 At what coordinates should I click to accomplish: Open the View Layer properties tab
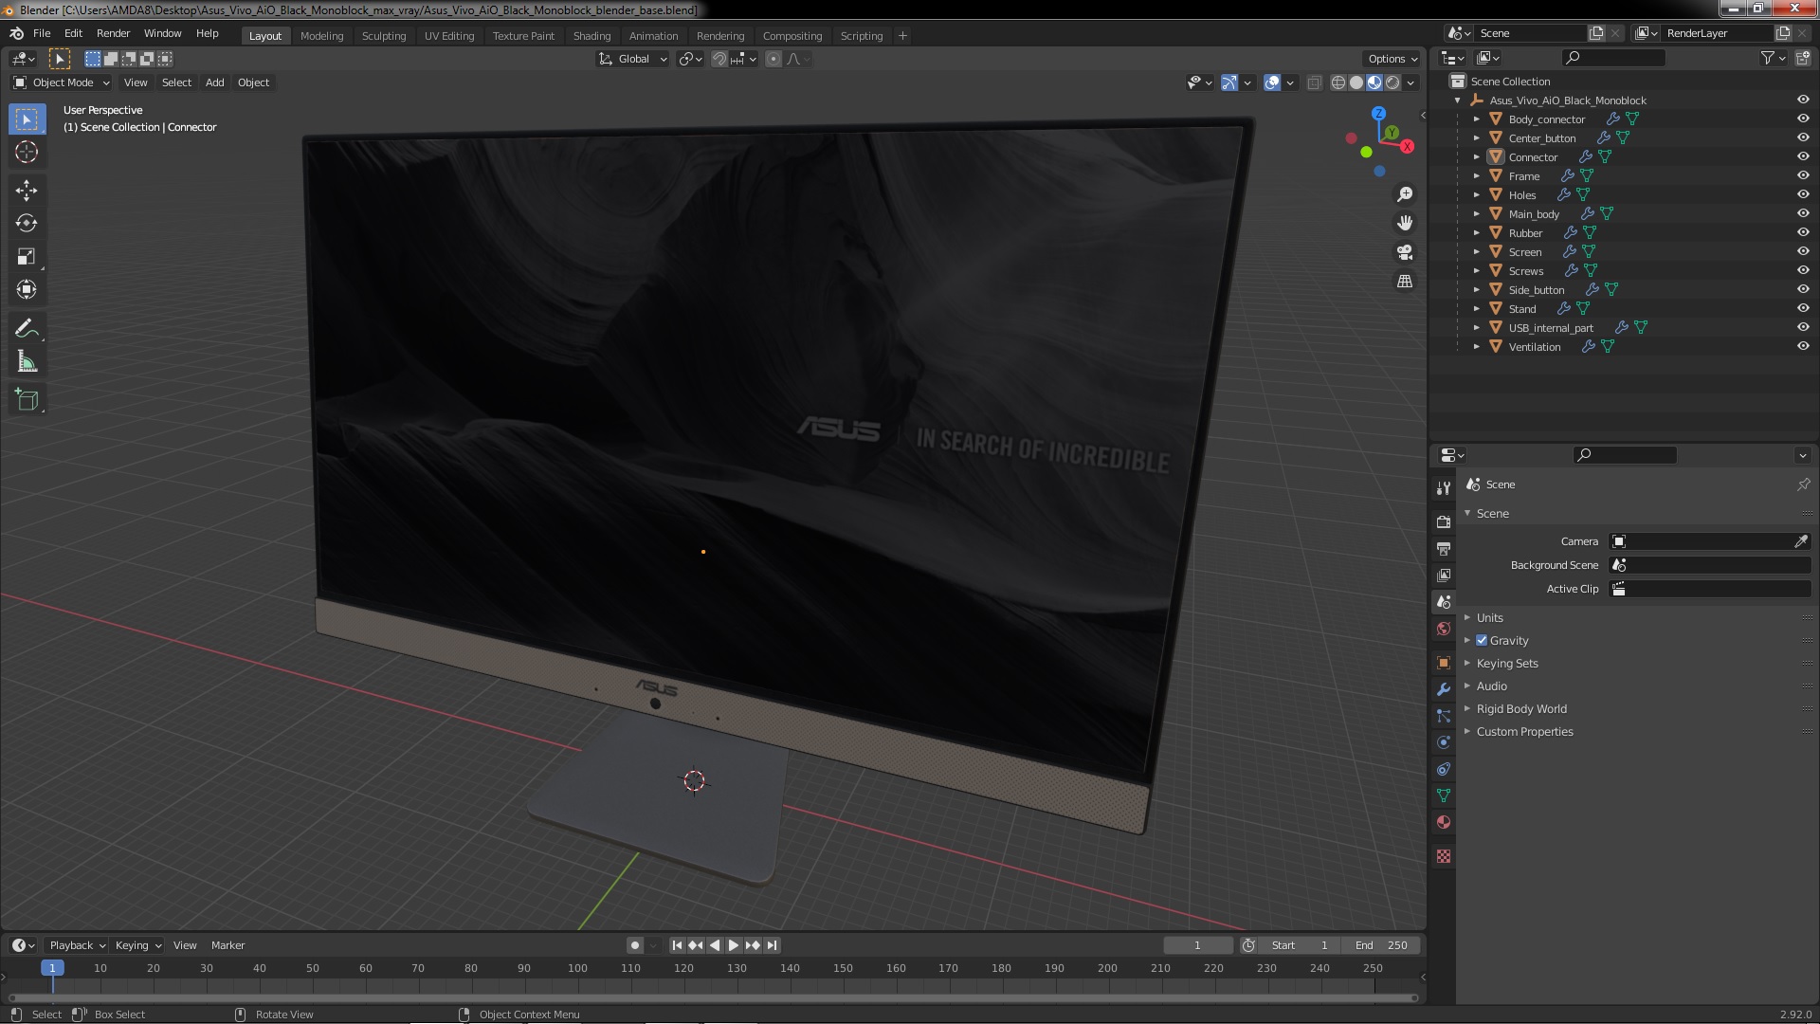tap(1444, 575)
